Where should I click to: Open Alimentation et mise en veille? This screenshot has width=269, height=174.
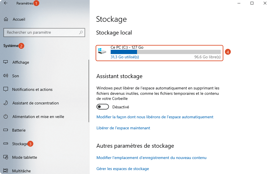38,117
